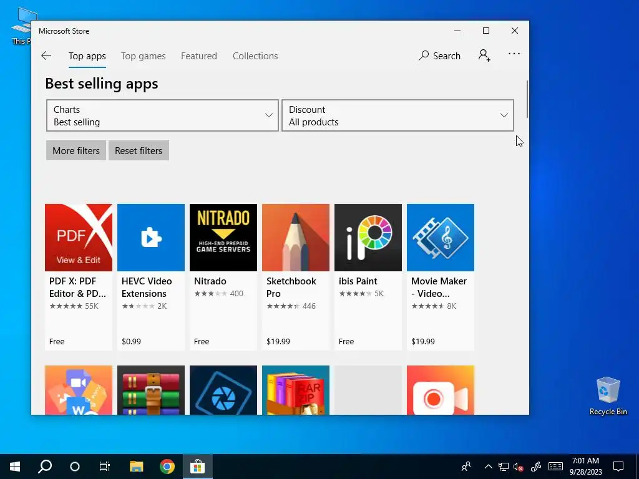The width and height of the screenshot is (639, 479).
Task: Open the HEVC Video Extensions icon
Action: [151, 238]
